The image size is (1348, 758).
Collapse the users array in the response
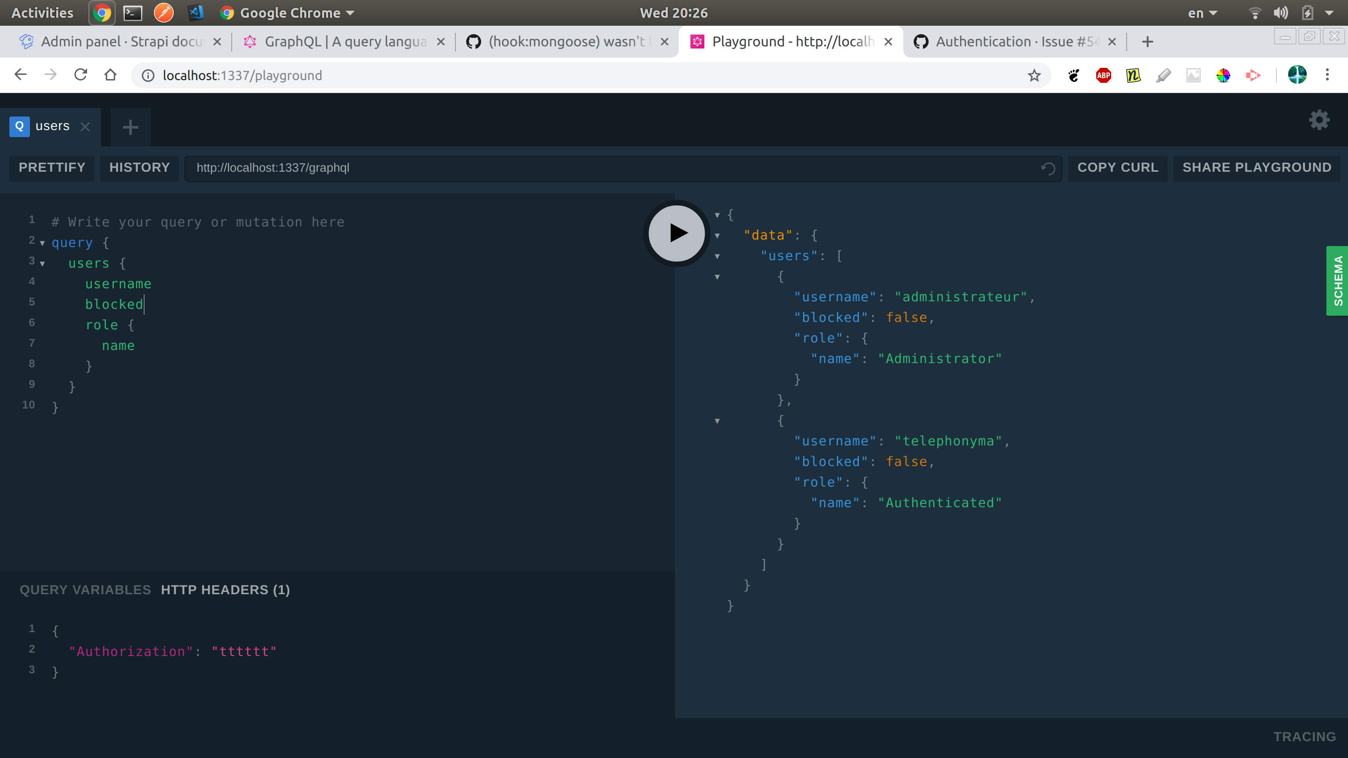click(717, 256)
